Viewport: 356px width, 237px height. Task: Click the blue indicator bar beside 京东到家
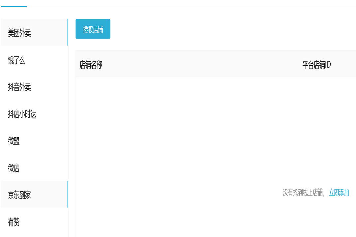point(68,194)
